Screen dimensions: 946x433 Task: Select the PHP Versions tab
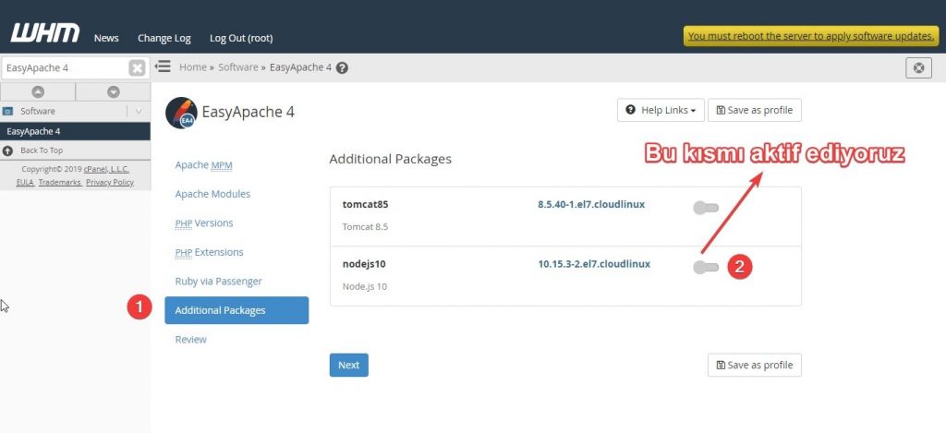click(204, 223)
